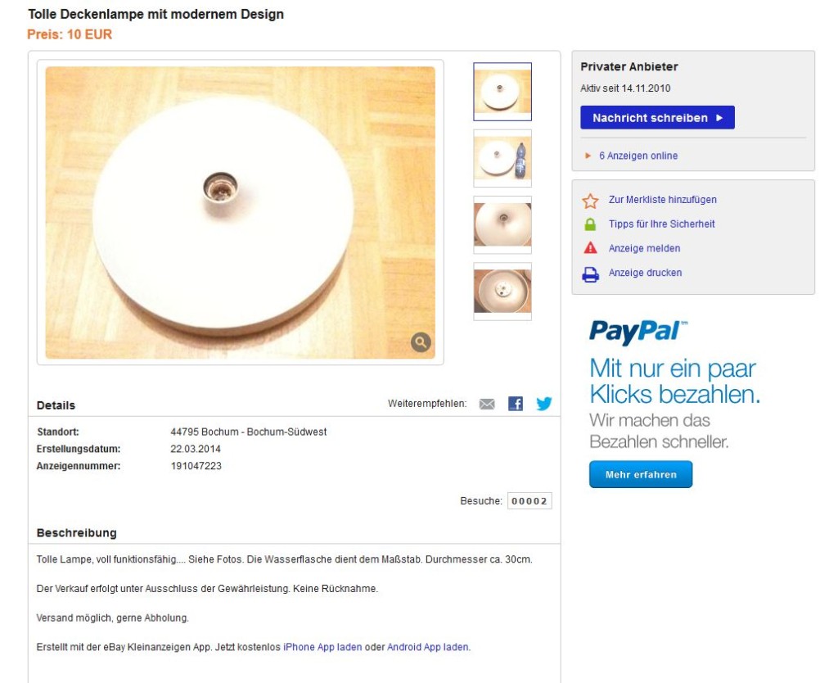Click the magnifier zoom icon on photo
The image size is (838, 683).
tap(421, 341)
